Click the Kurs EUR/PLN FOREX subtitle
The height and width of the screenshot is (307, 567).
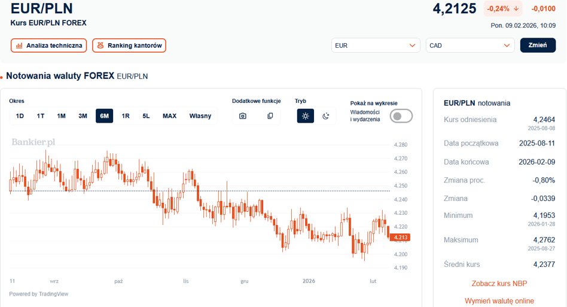pyautogui.click(x=48, y=23)
